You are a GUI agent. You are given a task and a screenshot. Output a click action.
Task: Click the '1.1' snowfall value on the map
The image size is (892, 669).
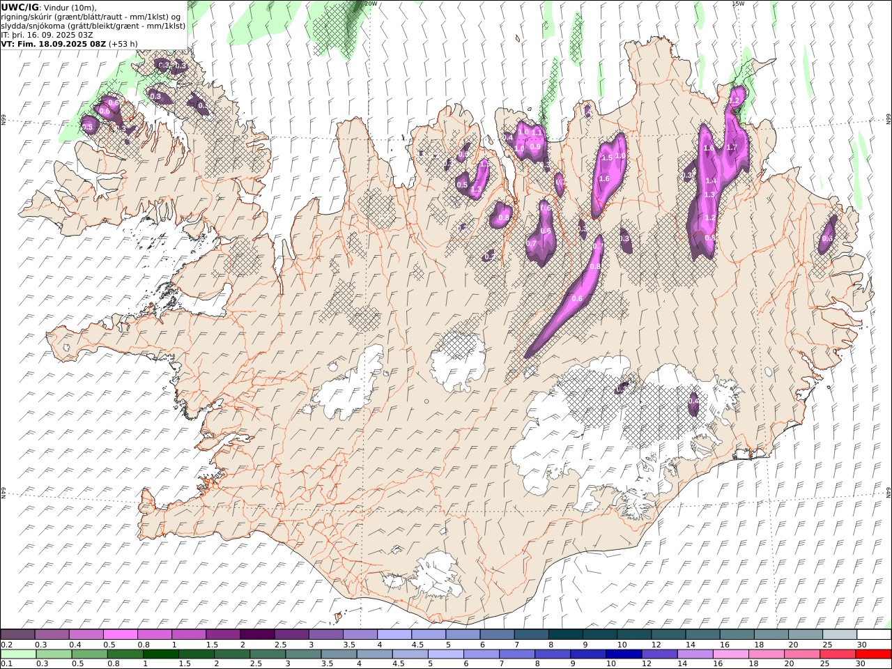click(x=537, y=132)
